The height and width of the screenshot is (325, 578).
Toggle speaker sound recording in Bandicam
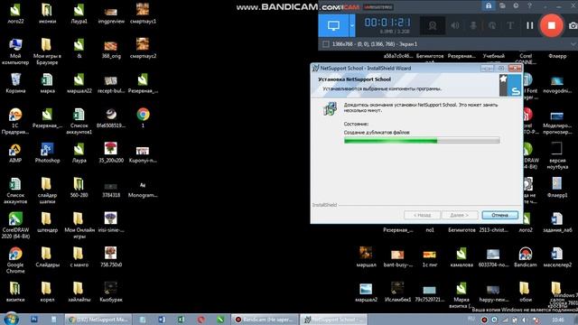tap(455, 25)
